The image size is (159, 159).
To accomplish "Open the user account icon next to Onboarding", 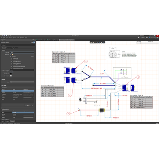I will 158,38.
